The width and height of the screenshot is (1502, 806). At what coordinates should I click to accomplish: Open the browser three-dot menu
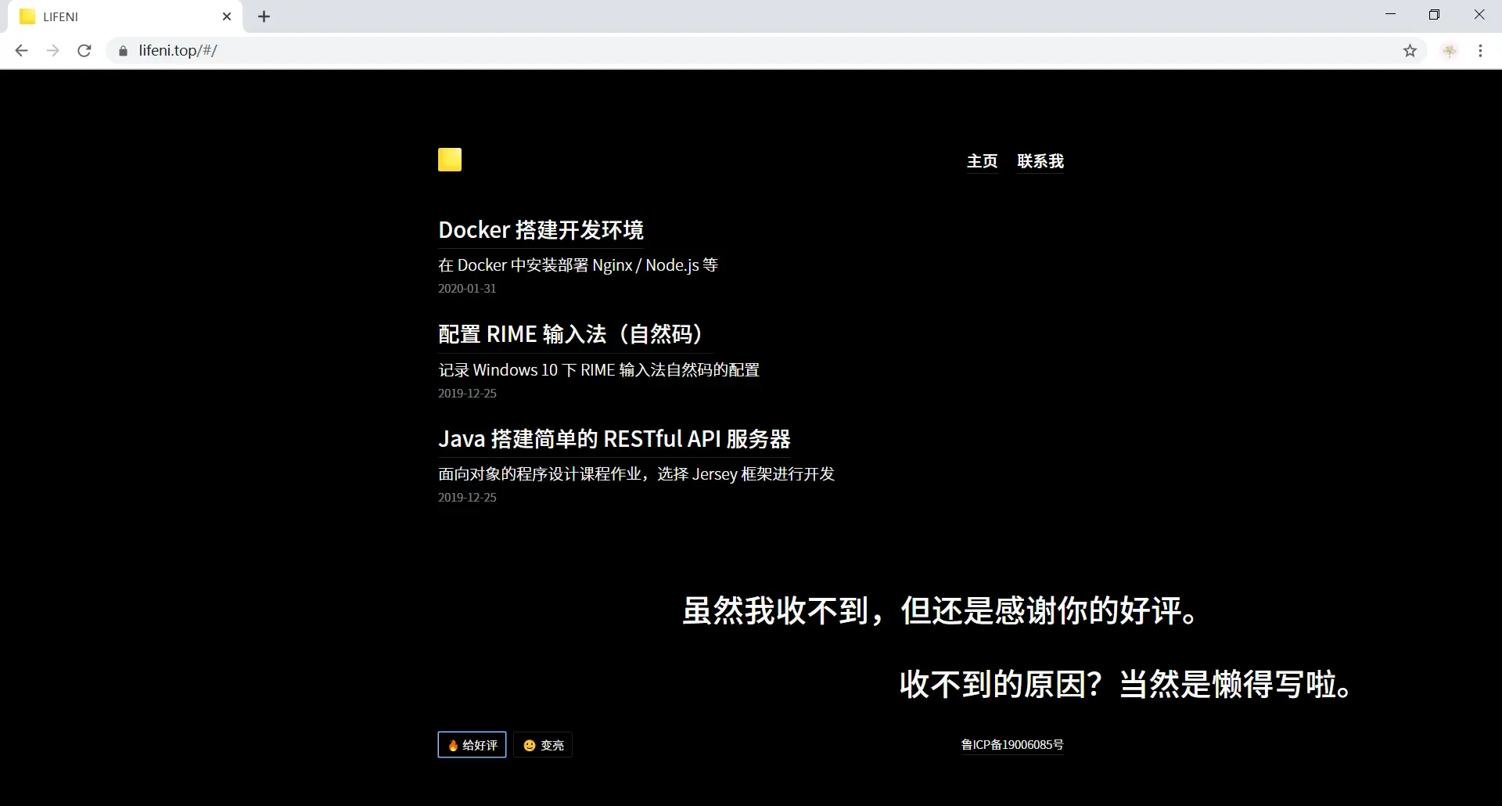(1481, 50)
